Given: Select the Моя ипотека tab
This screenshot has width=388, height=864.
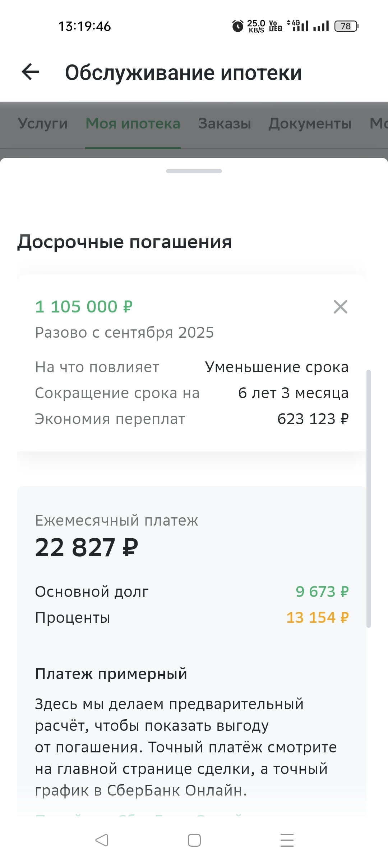Looking at the screenshot, I should coord(133,123).
